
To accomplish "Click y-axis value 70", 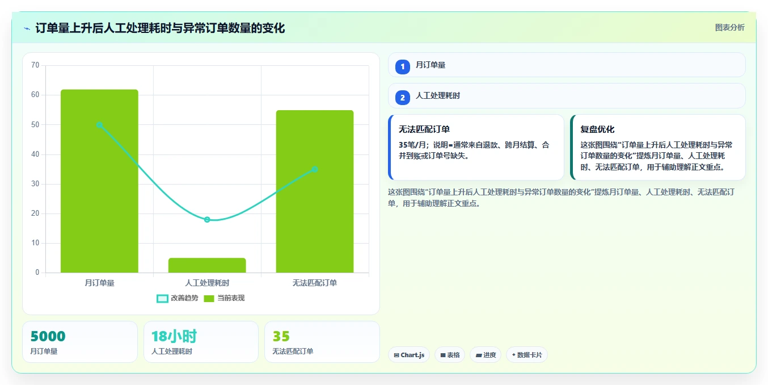I will tap(35, 65).
